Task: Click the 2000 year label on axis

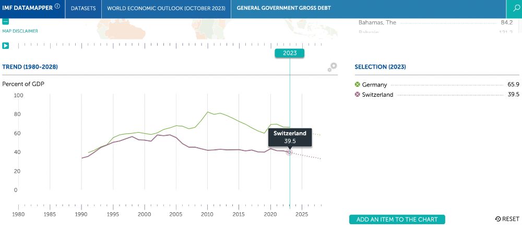Action: (x=145, y=214)
